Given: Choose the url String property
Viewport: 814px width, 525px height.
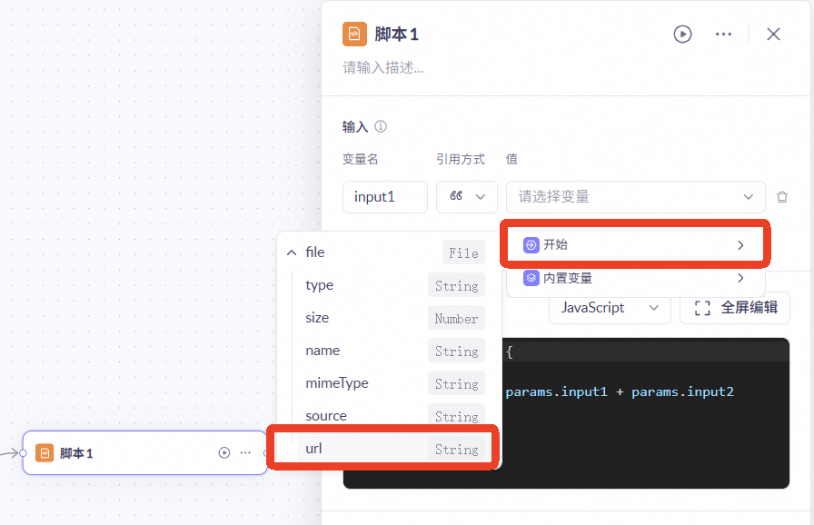Looking at the screenshot, I should 392,449.
